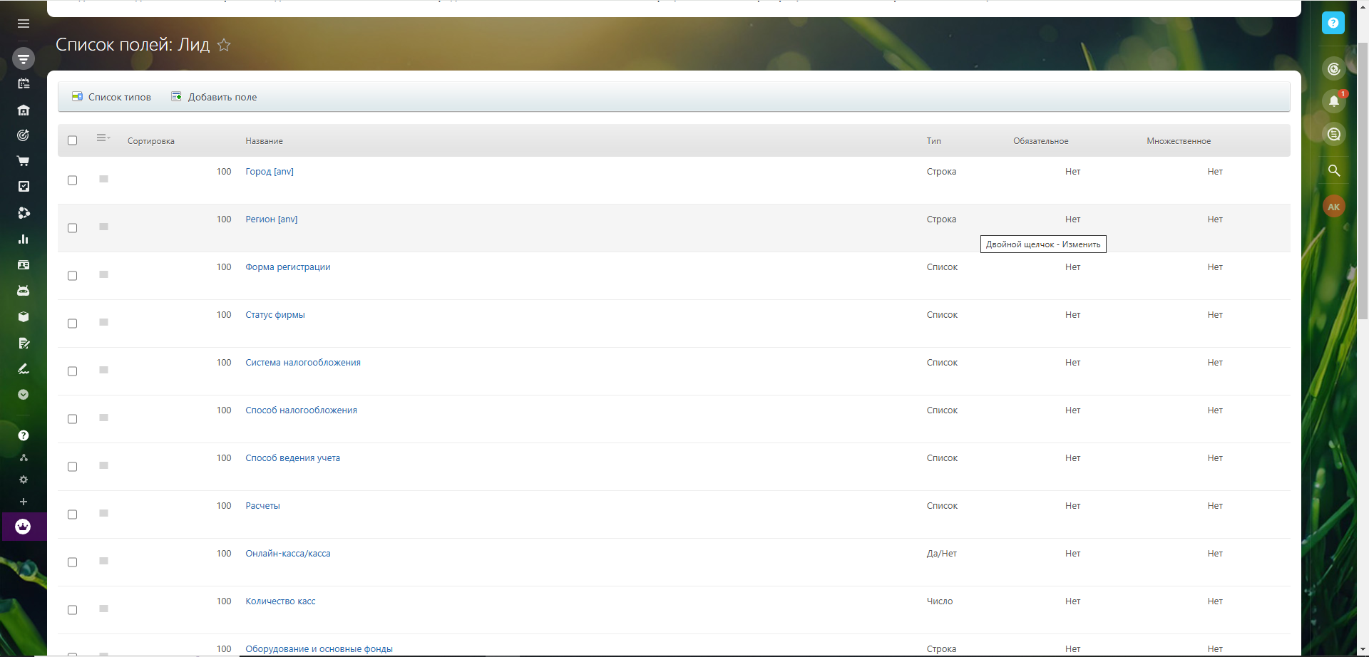Open the Количество касс field link

(280, 601)
